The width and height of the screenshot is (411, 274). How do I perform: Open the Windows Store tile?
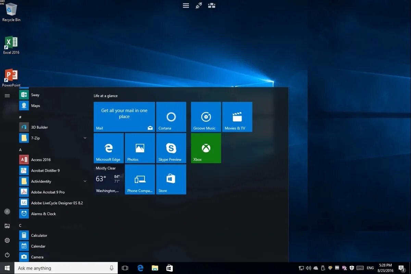tap(171, 179)
